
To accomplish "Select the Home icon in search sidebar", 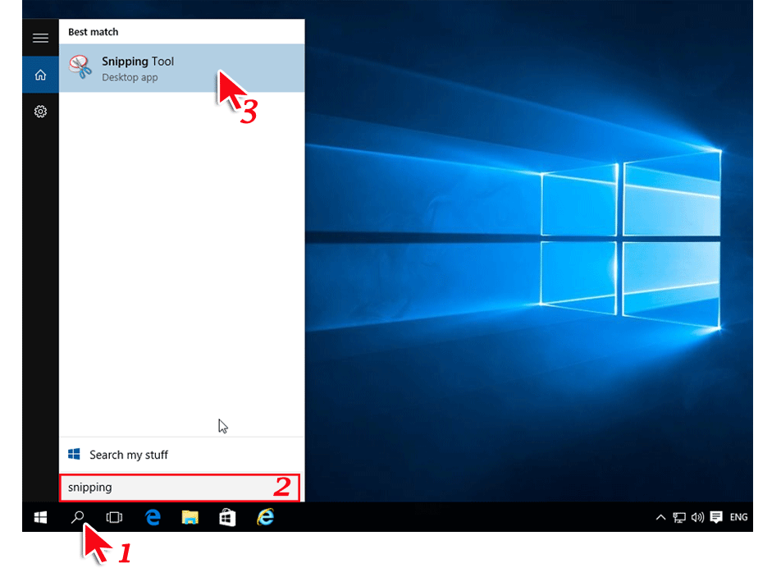I will coord(40,75).
